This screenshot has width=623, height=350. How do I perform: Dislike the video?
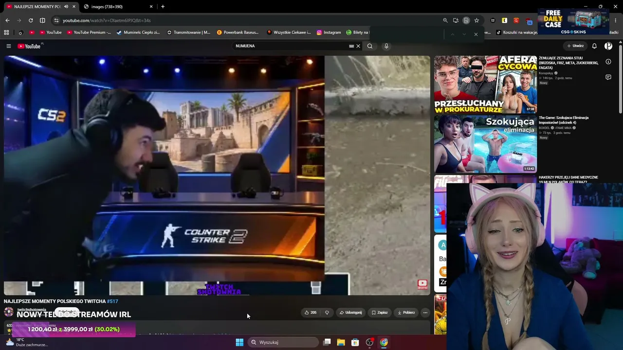click(x=327, y=313)
